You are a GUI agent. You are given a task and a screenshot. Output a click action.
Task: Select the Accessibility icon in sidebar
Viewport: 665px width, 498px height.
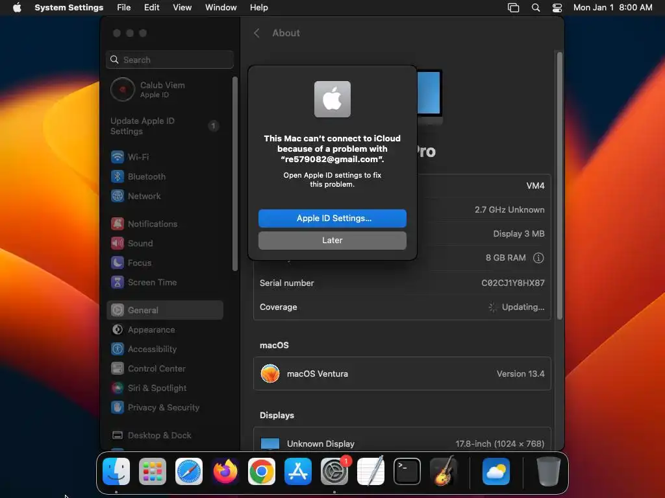point(118,349)
